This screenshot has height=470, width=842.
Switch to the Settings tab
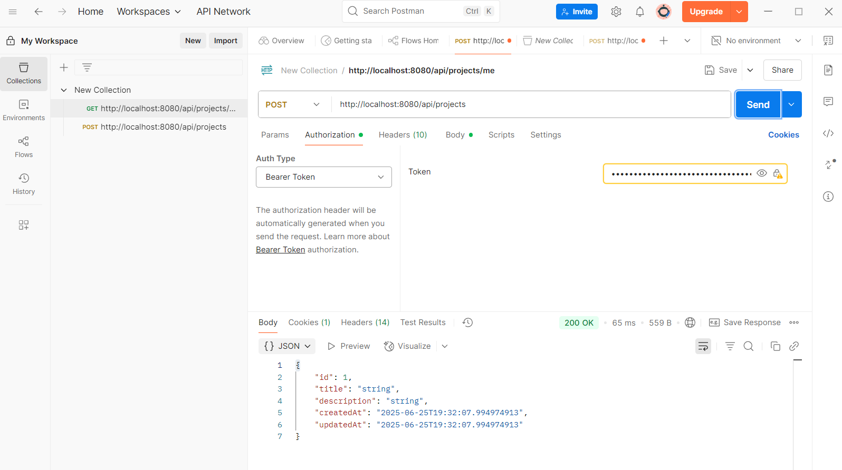(x=546, y=135)
